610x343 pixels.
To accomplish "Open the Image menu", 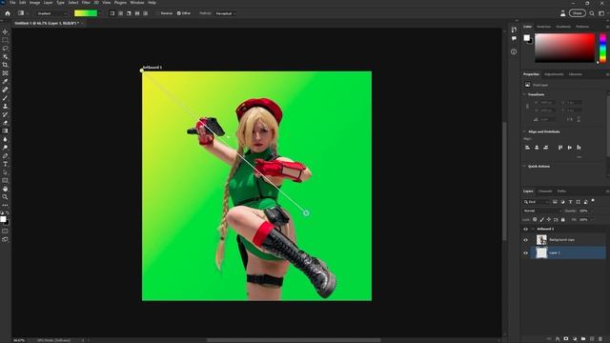I will pos(34,2).
